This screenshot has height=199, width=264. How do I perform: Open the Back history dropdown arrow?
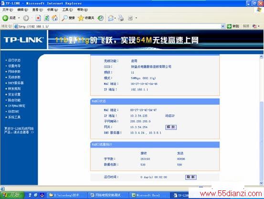19,18
